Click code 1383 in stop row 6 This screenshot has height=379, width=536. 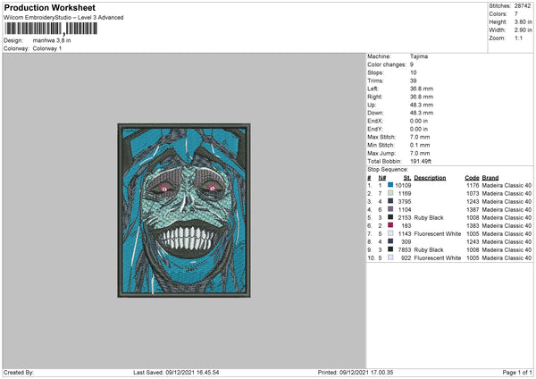pos(473,226)
